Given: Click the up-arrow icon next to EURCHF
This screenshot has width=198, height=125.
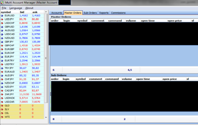Looking at the screenshot, I should pos(2,53).
